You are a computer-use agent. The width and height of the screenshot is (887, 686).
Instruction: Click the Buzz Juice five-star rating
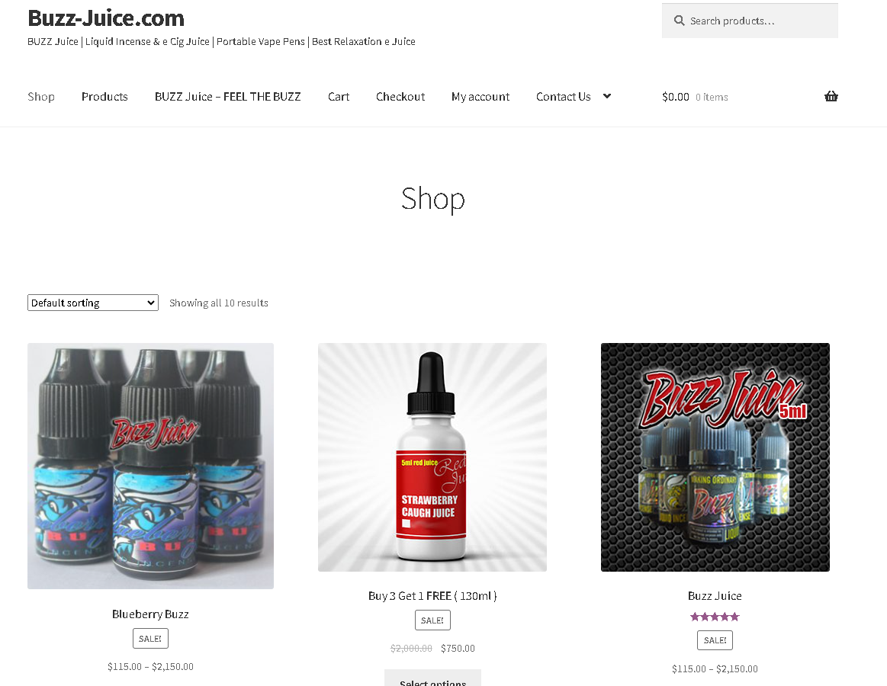[x=715, y=617]
